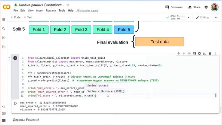The width and height of the screenshot is (222, 125).
Task: Open cell editor settings gear
Action: pos(199,53)
